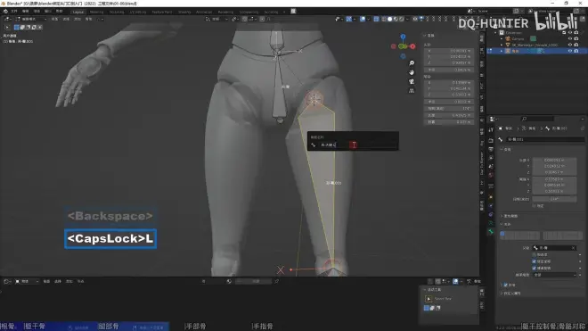Switch to the UV Editing workspace tab
Viewport: 588px width, 331px height.
pyautogui.click(x=137, y=12)
